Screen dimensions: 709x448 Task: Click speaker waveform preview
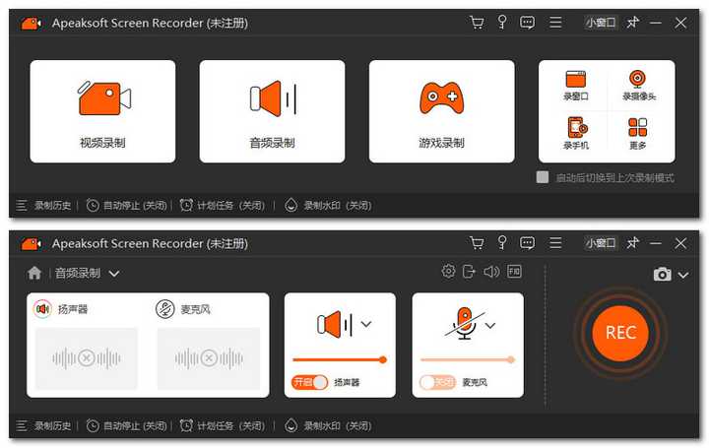pyautogui.click(x=87, y=358)
